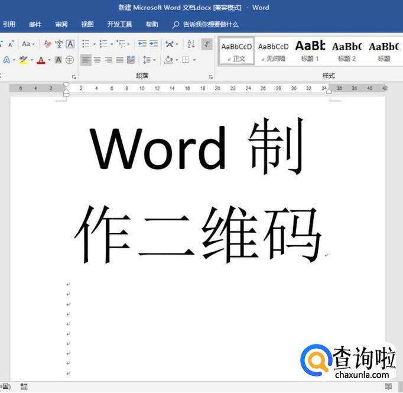This screenshot has height=393, width=403.
Task: Apply the 标题 1 style
Action: click(310, 50)
